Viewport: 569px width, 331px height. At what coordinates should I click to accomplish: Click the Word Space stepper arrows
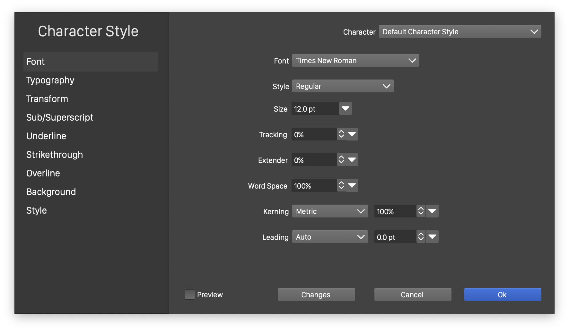pos(341,185)
